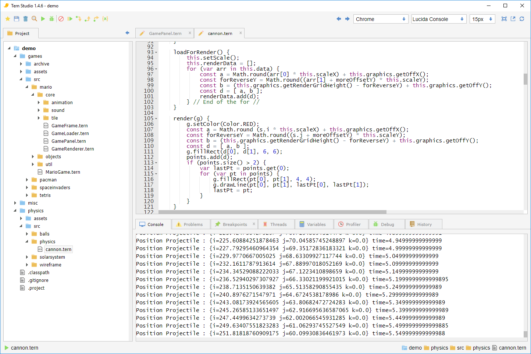This screenshot has width=531, height=354.
Task: Collapse the mario folder
Action: pos(27,87)
